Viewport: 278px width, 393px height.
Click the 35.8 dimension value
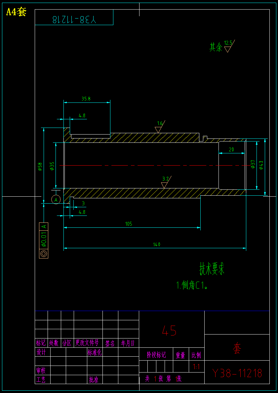[x=86, y=99]
